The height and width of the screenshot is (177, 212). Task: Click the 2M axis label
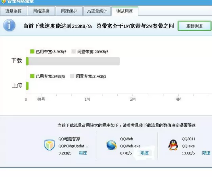(x=133, y=99)
